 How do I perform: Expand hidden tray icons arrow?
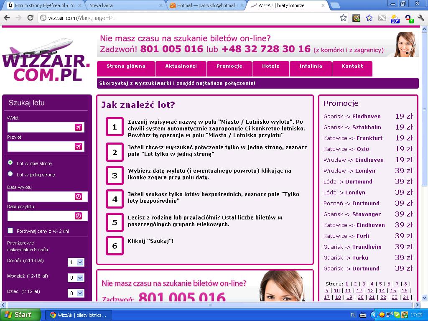coord(374,315)
